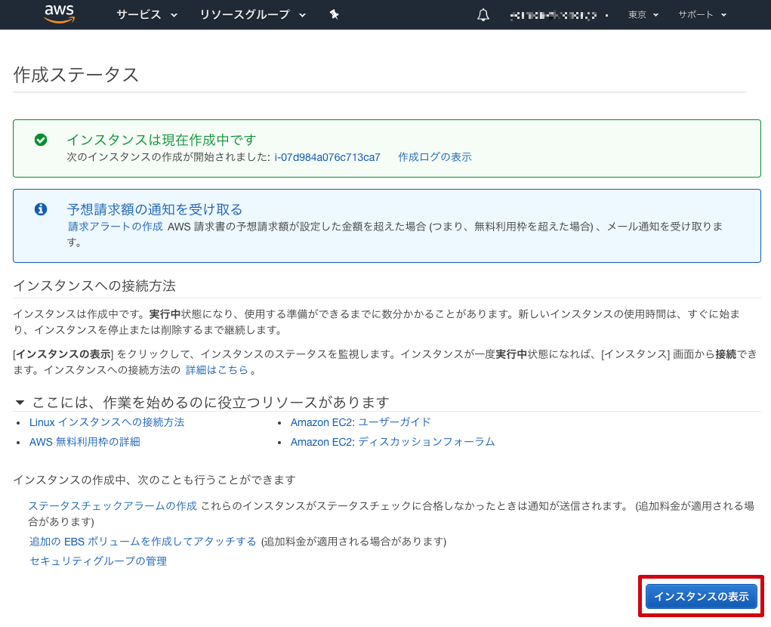Open the 東京 region dropdown
Image resolution: width=771 pixels, height=627 pixels.
(643, 15)
